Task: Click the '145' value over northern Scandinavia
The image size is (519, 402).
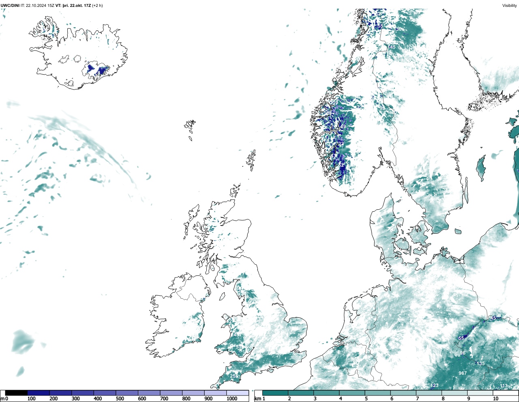Action: click(391, 47)
